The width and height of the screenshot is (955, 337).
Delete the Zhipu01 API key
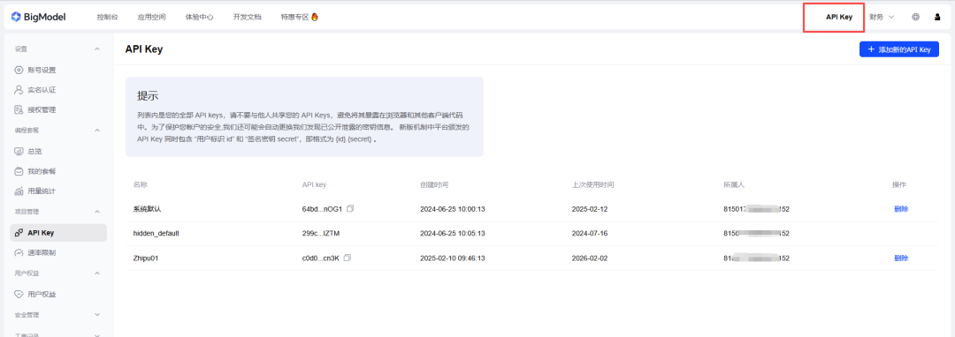[x=901, y=258]
